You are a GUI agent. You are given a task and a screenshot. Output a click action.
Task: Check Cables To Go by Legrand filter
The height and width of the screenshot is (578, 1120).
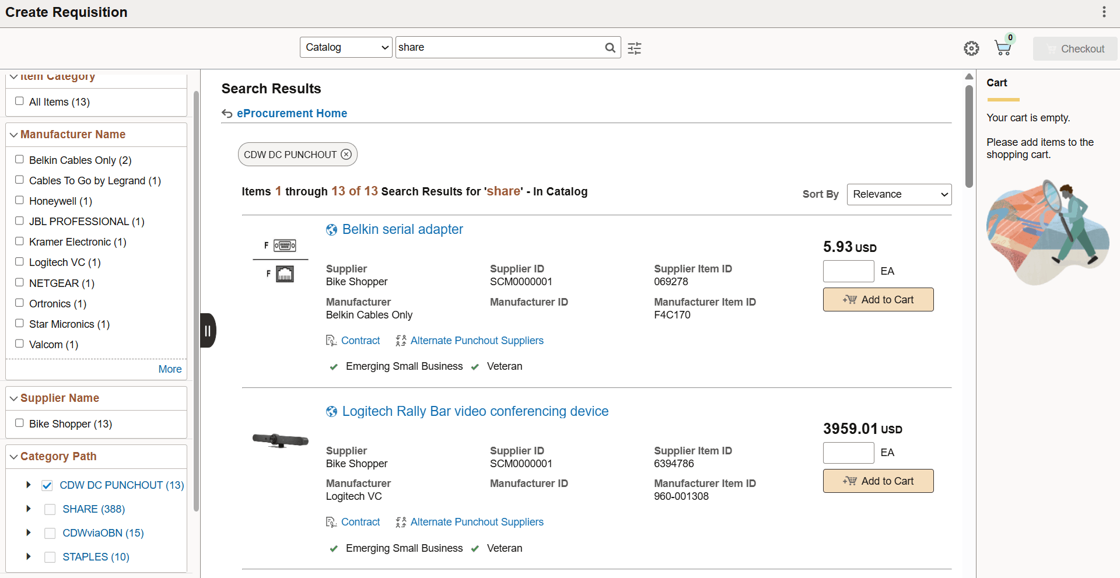19,180
